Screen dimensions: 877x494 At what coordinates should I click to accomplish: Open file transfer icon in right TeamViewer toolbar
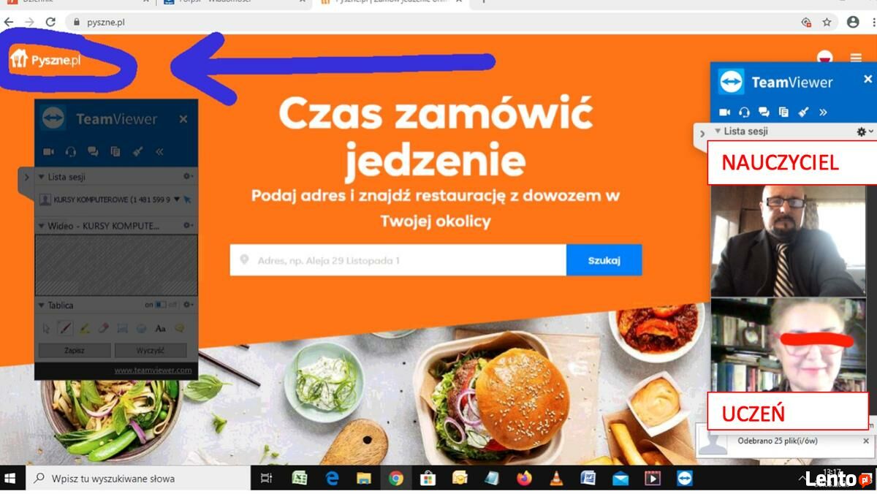click(x=783, y=112)
